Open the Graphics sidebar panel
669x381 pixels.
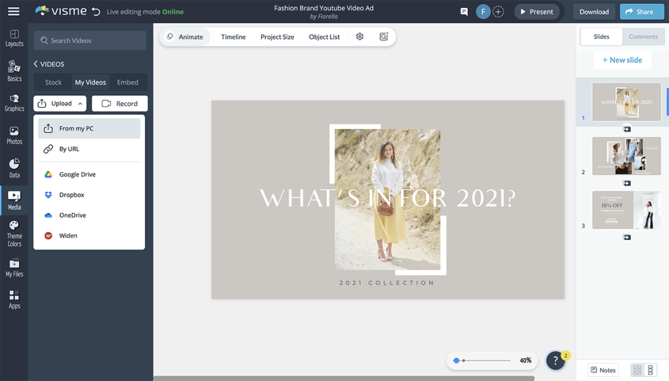click(14, 102)
